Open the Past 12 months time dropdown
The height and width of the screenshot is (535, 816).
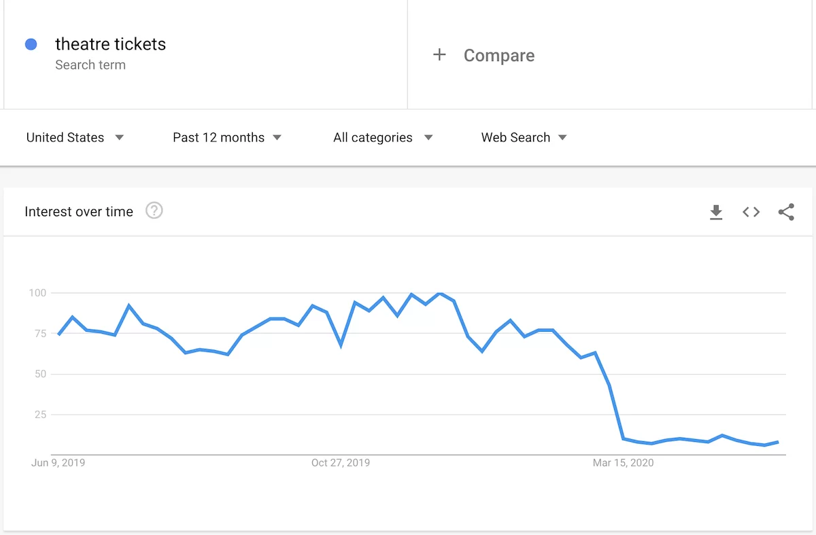226,137
